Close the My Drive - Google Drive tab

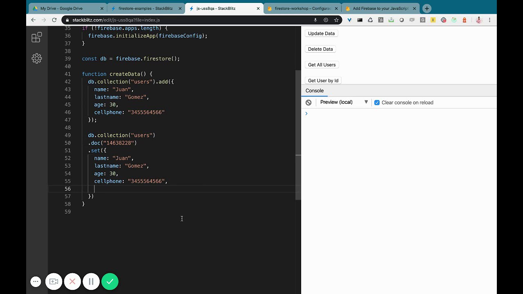[102, 9]
